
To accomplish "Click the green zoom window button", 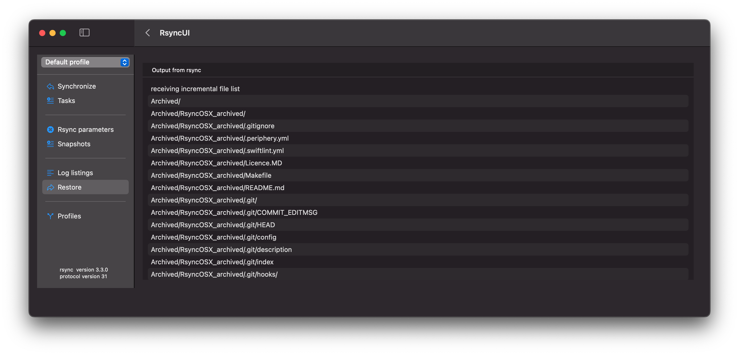I will pyautogui.click(x=63, y=33).
